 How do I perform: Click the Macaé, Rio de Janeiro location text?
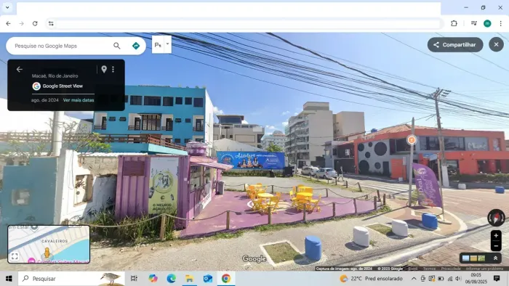55,75
